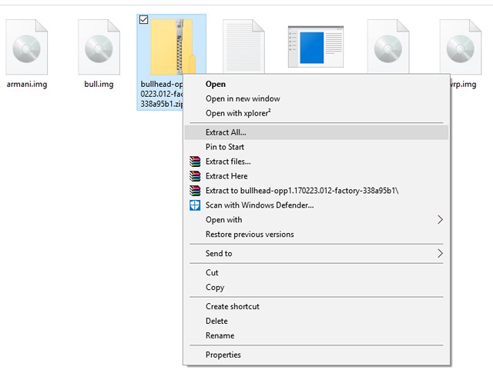Screen dimensions: 493x390
Task: Click the Windows Defender shield icon
Action: [195, 205]
